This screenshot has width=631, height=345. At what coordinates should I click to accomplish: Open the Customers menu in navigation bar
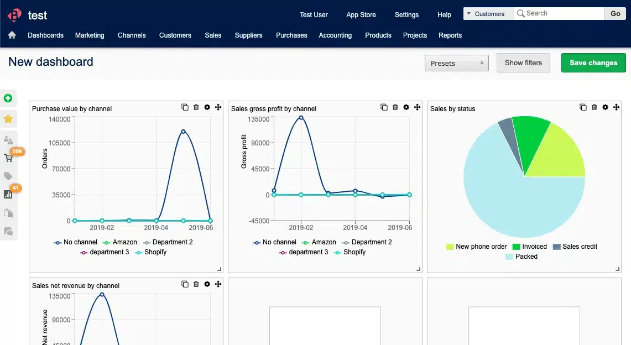(x=175, y=35)
